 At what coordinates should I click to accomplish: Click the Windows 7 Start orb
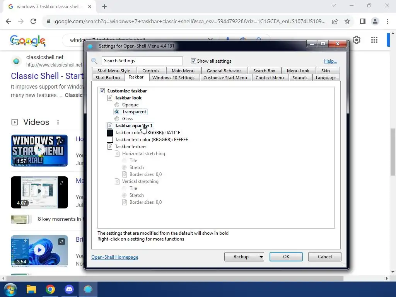[x=10, y=289]
